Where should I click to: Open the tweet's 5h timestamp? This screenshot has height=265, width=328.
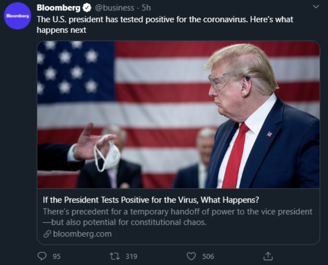pos(146,8)
